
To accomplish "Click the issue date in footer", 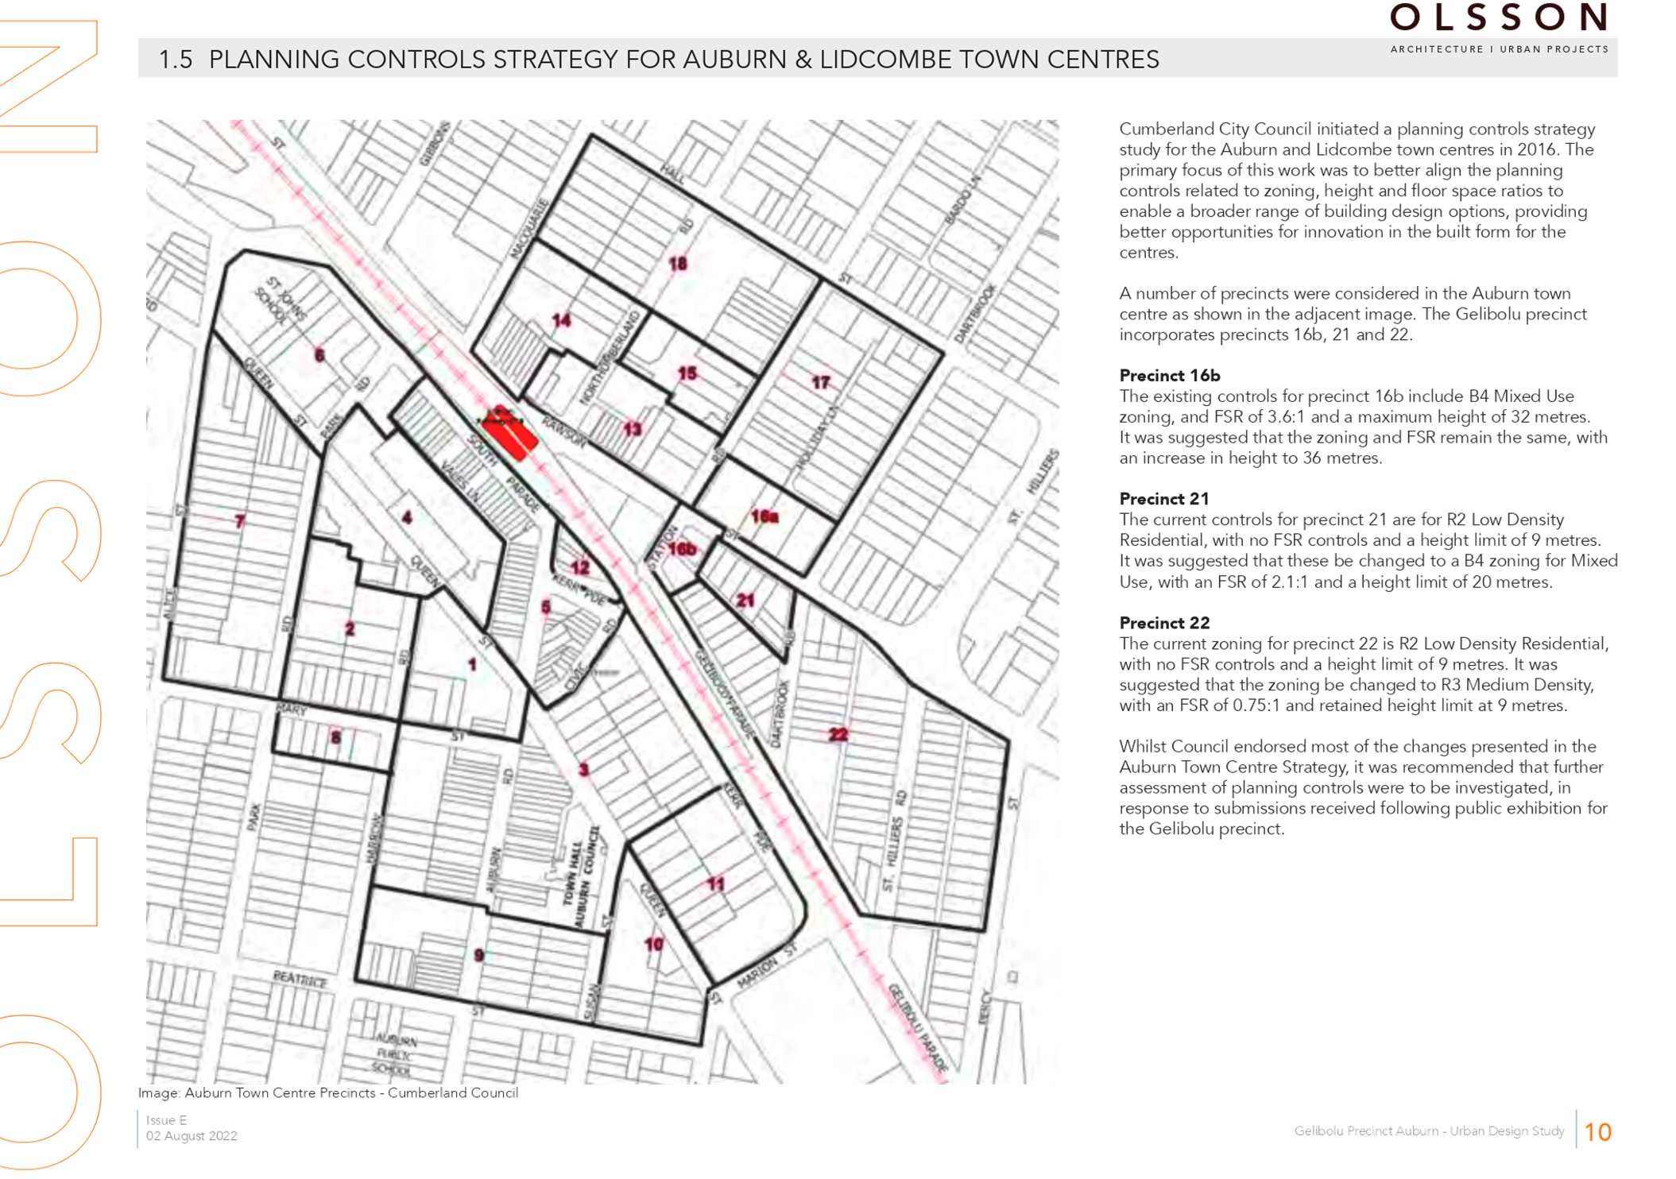I will tap(191, 1136).
